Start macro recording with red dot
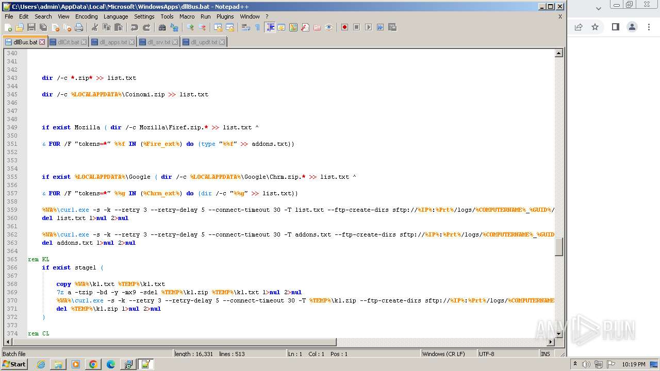This screenshot has height=371, width=660. (x=344, y=27)
